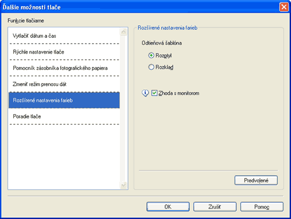Screen dimensions: 291x219
Task: Close the Ďalšie možnosti tlače dialog
Action: (284, 7)
